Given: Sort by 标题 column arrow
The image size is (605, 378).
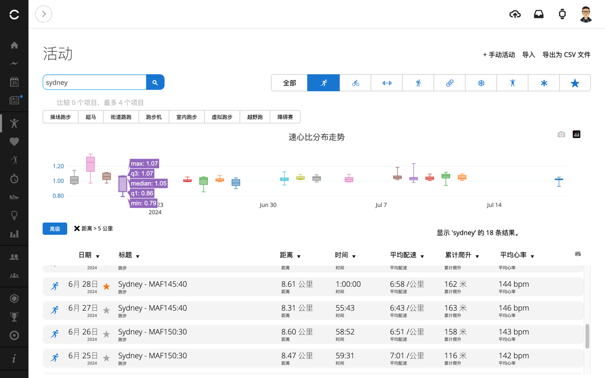Looking at the screenshot, I should (138, 256).
